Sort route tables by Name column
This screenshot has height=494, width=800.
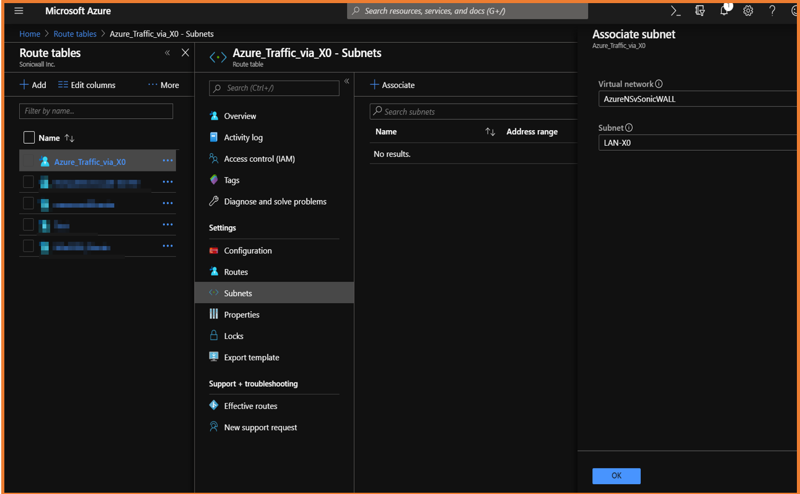click(x=69, y=138)
